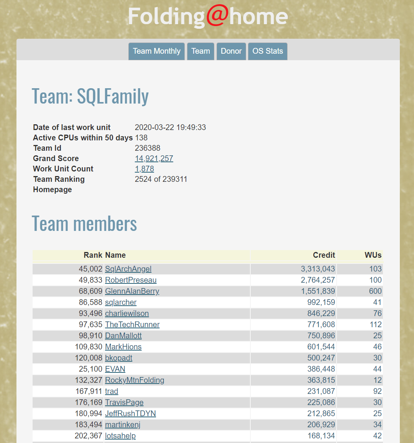Viewport: 414px width, 443px height.
Task: Click the sqlarcher member link
Action: tap(120, 302)
